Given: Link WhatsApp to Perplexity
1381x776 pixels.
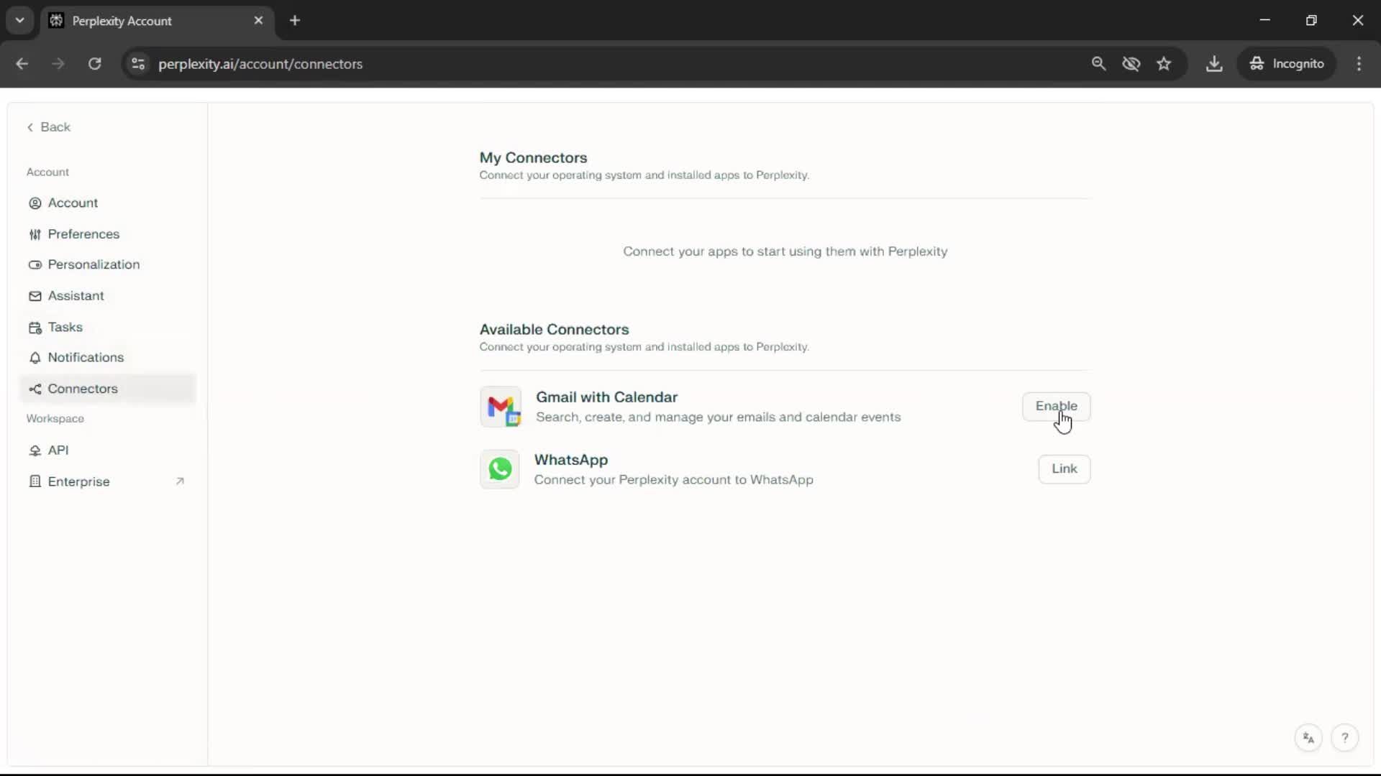Looking at the screenshot, I should pos(1064,468).
